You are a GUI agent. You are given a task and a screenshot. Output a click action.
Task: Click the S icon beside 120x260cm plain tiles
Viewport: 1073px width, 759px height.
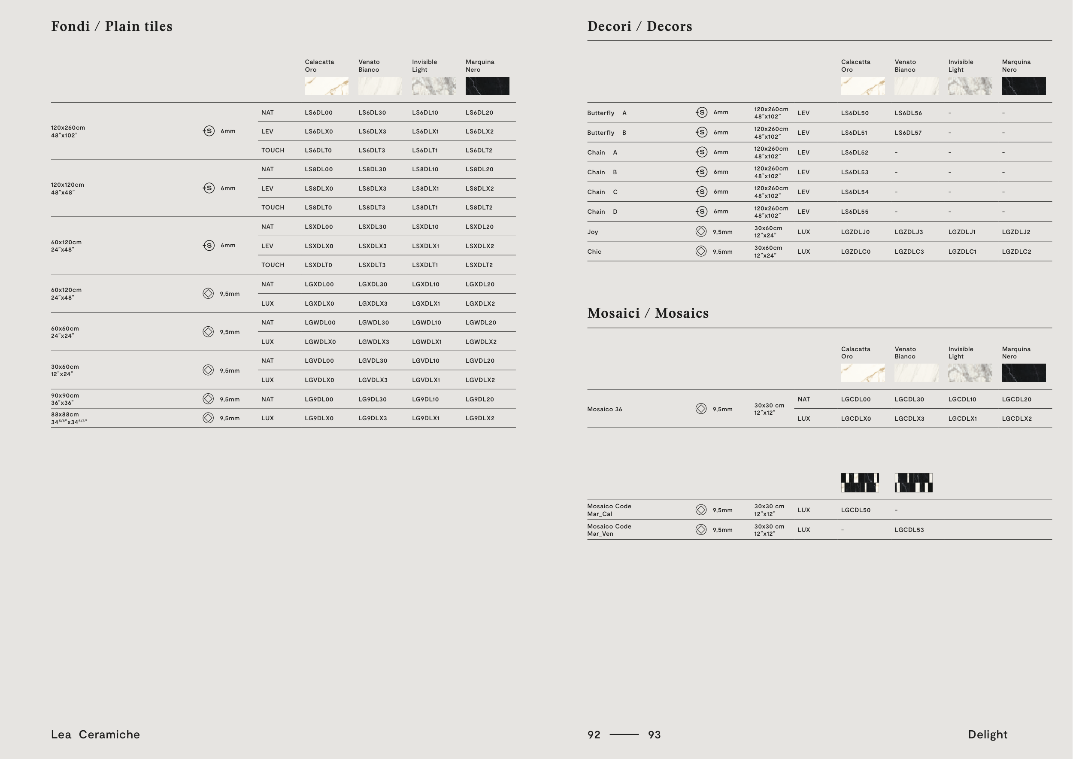[x=209, y=131]
